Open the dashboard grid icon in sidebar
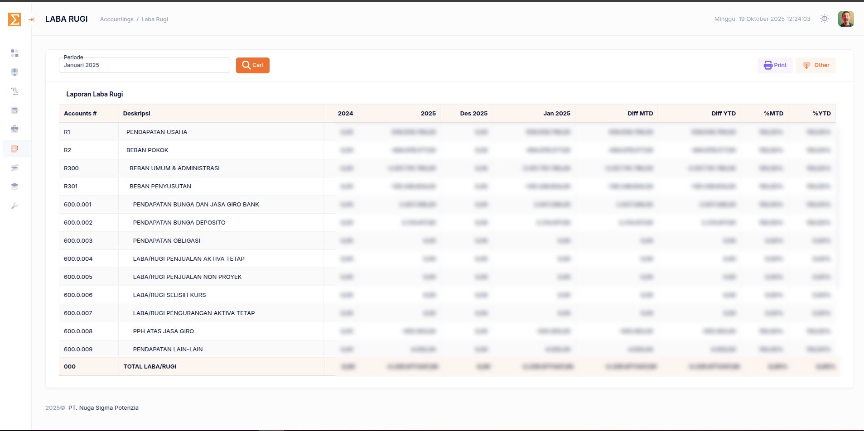 14,53
